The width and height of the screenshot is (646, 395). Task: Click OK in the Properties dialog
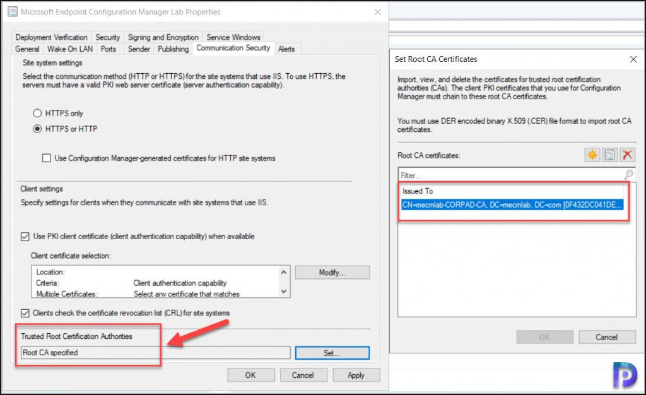coord(250,375)
